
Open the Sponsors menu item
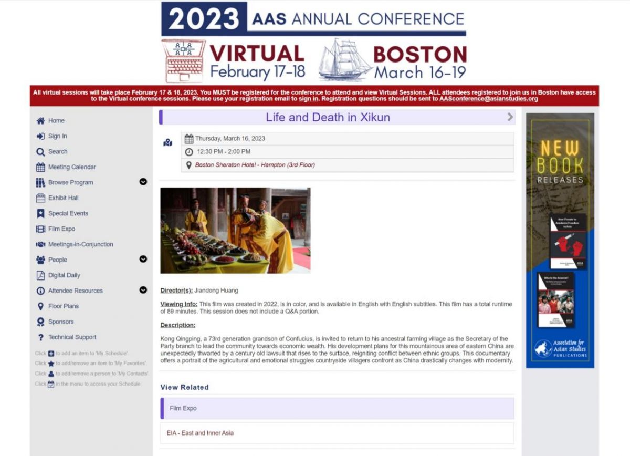click(61, 322)
